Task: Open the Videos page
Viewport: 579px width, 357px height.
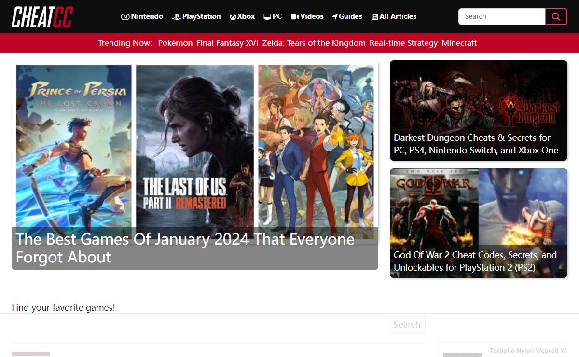Action: 307,16
